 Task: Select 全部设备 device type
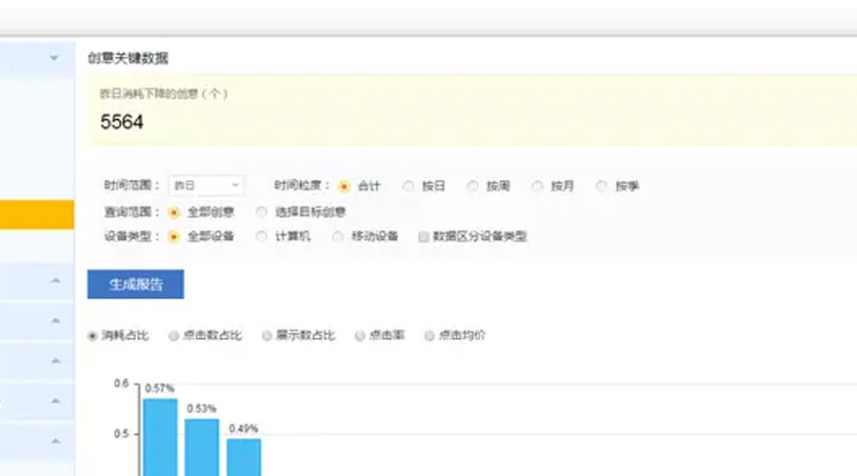tap(173, 236)
